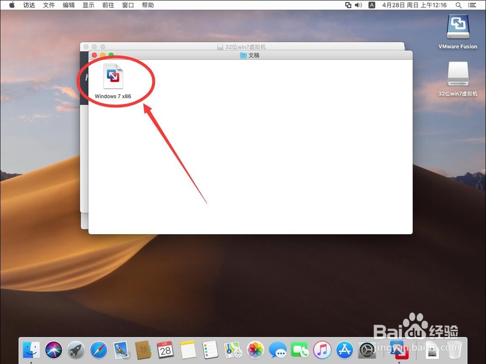Open FaceTime from the Dock

300,350
